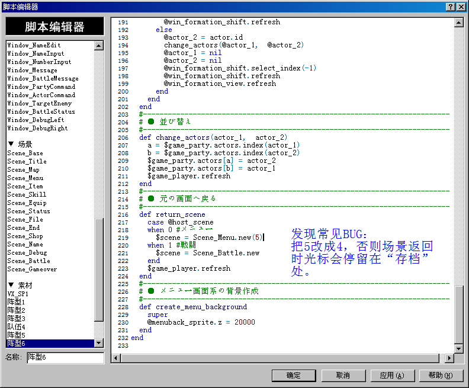469x388 pixels.
Task: Select Window_NameInput script
Action: coord(36,53)
